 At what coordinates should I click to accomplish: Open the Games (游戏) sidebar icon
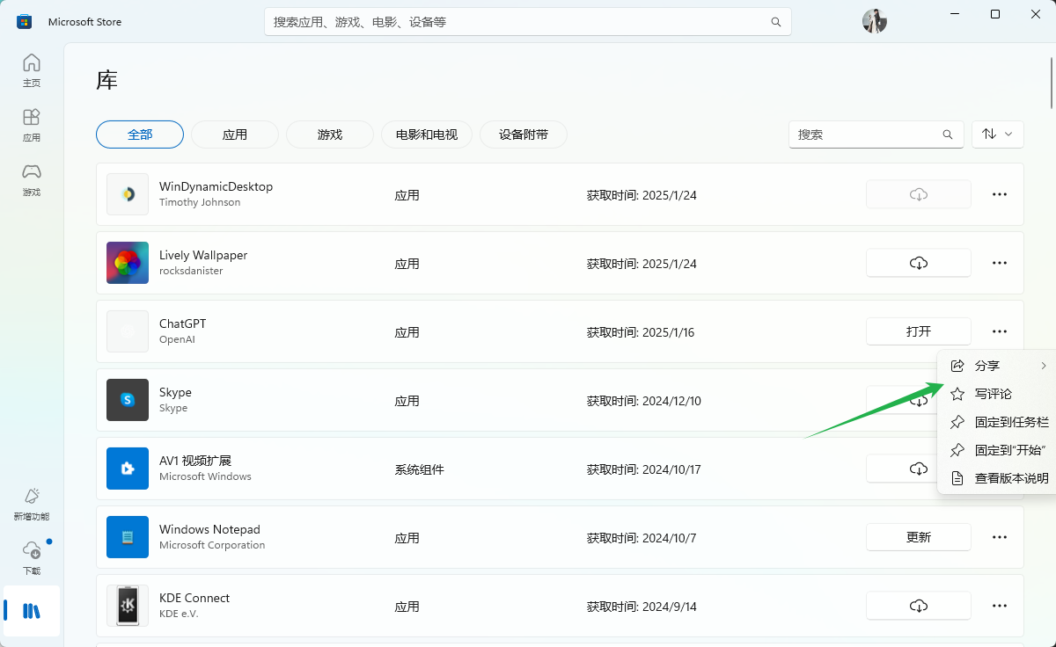(x=32, y=179)
